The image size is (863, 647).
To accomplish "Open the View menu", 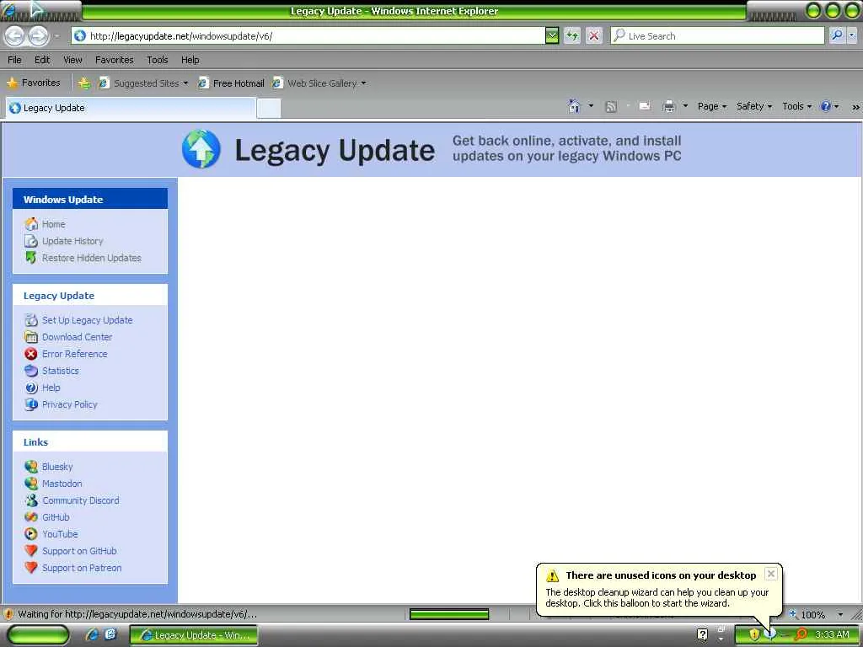I will click(x=72, y=60).
